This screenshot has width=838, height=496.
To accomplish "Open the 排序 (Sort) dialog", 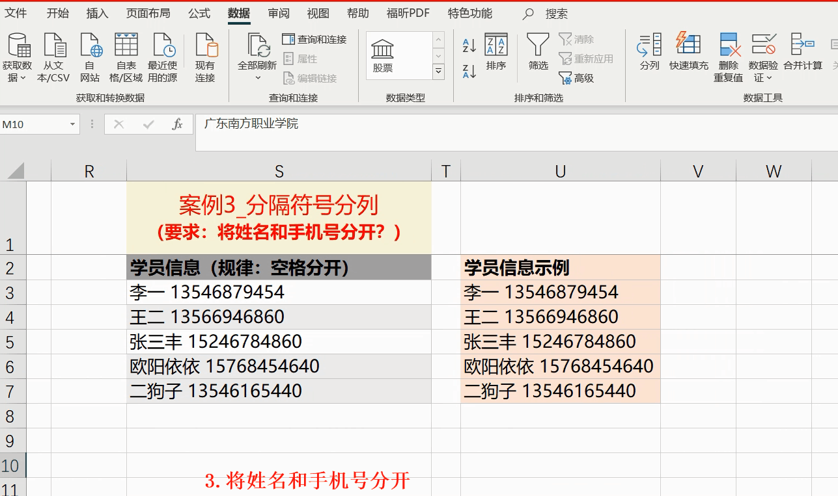I will pyautogui.click(x=496, y=52).
